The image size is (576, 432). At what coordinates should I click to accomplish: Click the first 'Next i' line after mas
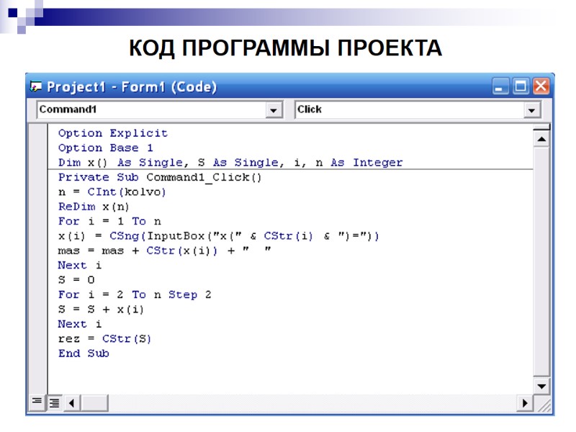pyautogui.click(x=80, y=265)
